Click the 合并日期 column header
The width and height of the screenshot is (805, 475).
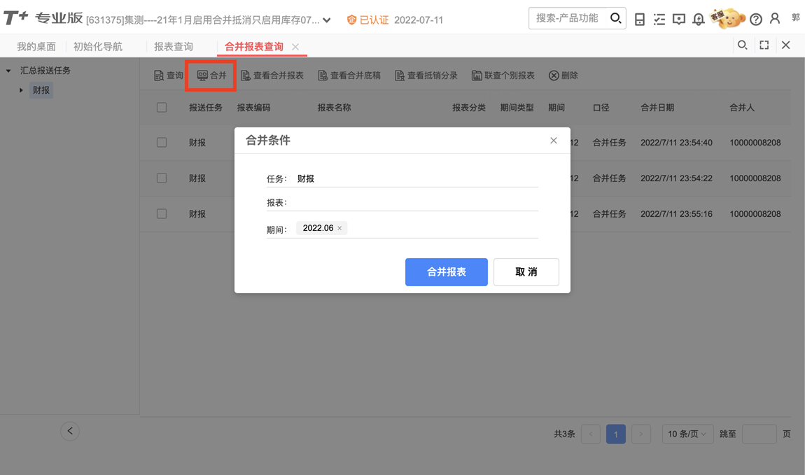657,108
